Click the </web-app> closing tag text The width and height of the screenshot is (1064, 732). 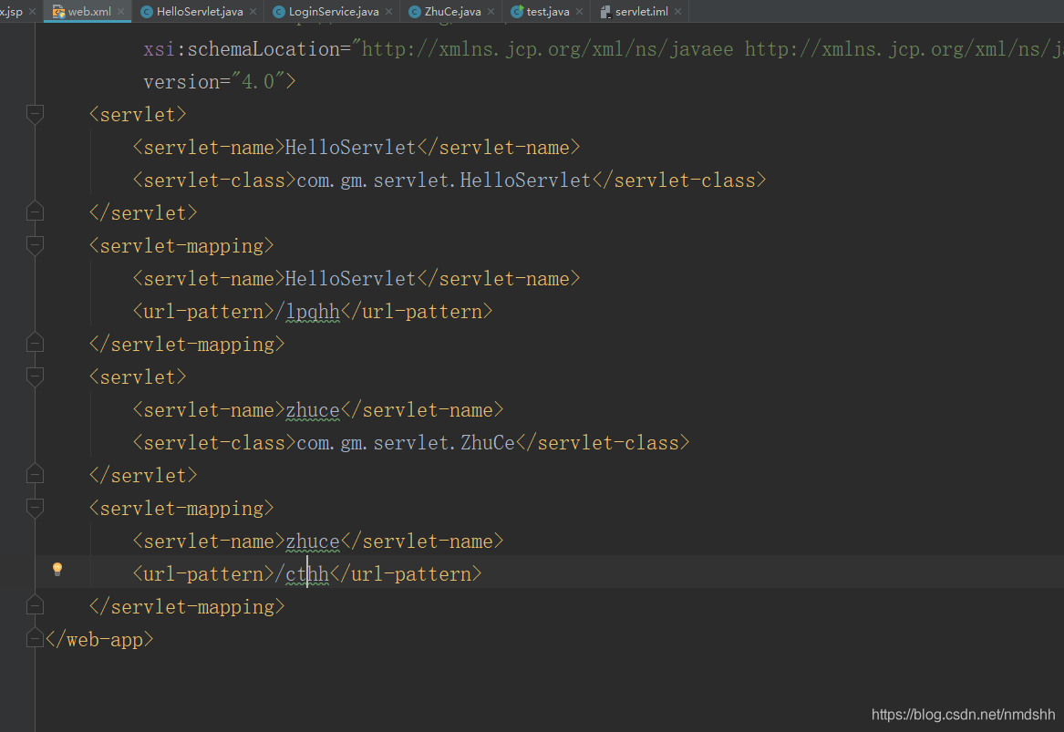coord(99,639)
